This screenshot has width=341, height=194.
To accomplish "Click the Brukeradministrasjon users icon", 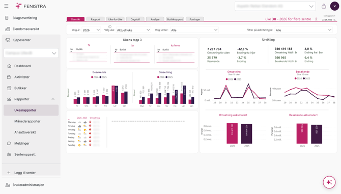I will click(x=8, y=185).
